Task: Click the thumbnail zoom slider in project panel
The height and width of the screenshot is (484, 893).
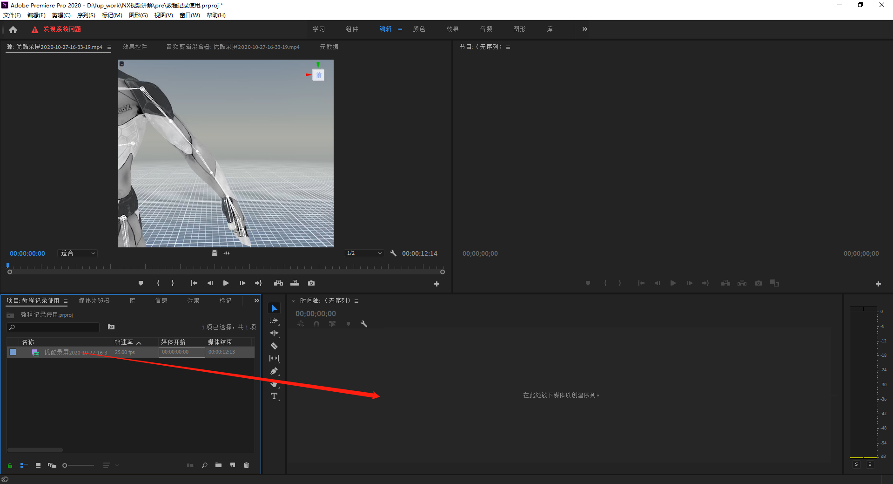Action: pyautogui.click(x=78, y=465)
